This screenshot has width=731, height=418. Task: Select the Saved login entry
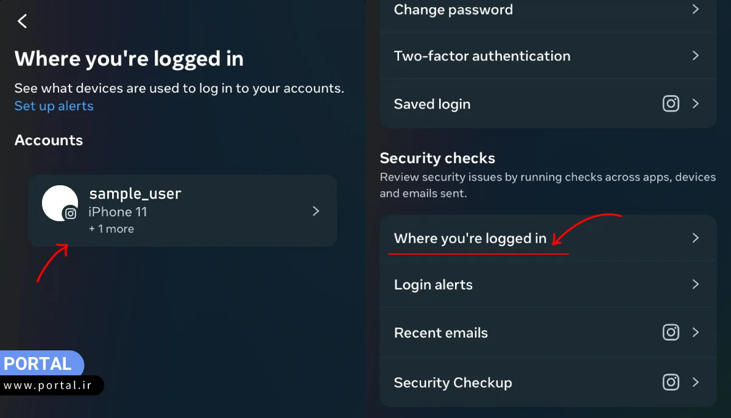(x=432, y=104)
